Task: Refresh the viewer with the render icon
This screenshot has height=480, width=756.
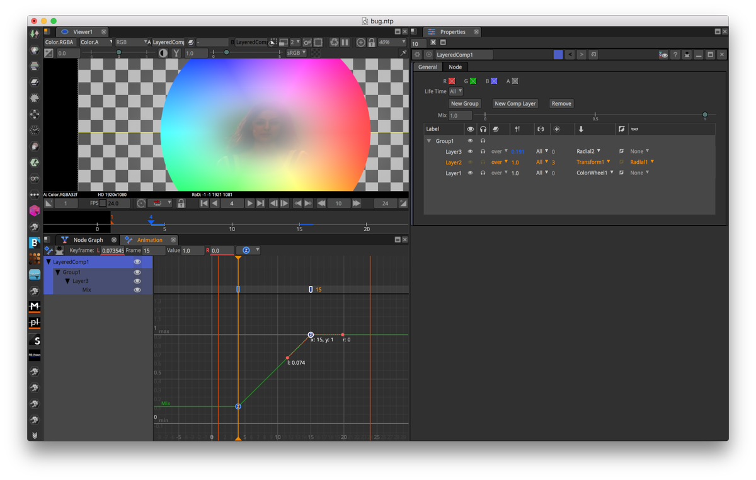Action: 334,43
